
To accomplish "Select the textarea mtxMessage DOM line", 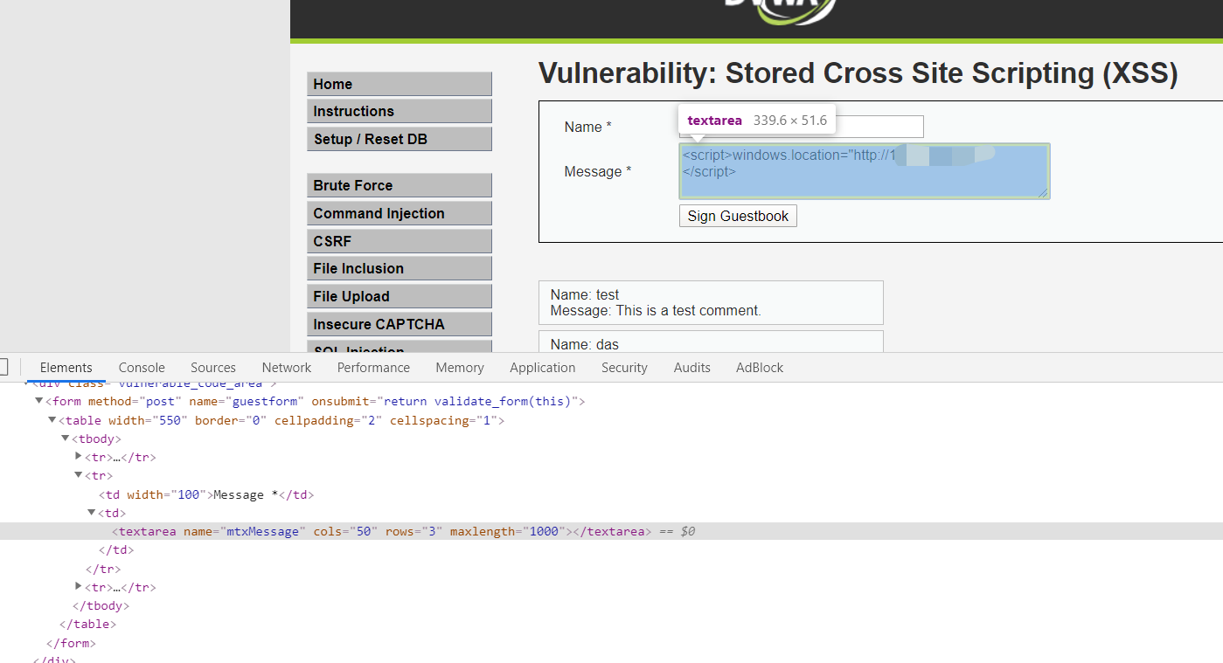I will point(611,531).
